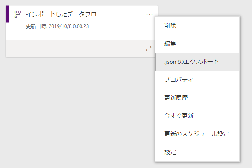Select 削除 from the context menu
Screen dimensions: 252x168
(197, 26)
